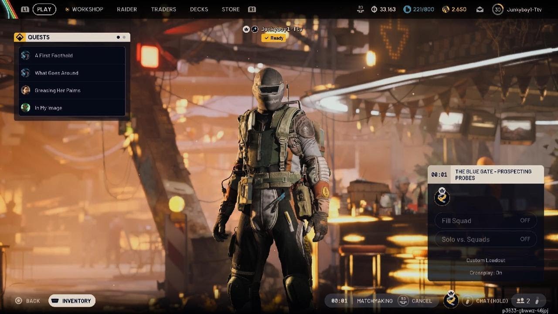Image resolution: width=558 pixels, height=314 pixels.
Task: Click the bottom bar 00:01 matchmaking timer
Action: point(339,301)
